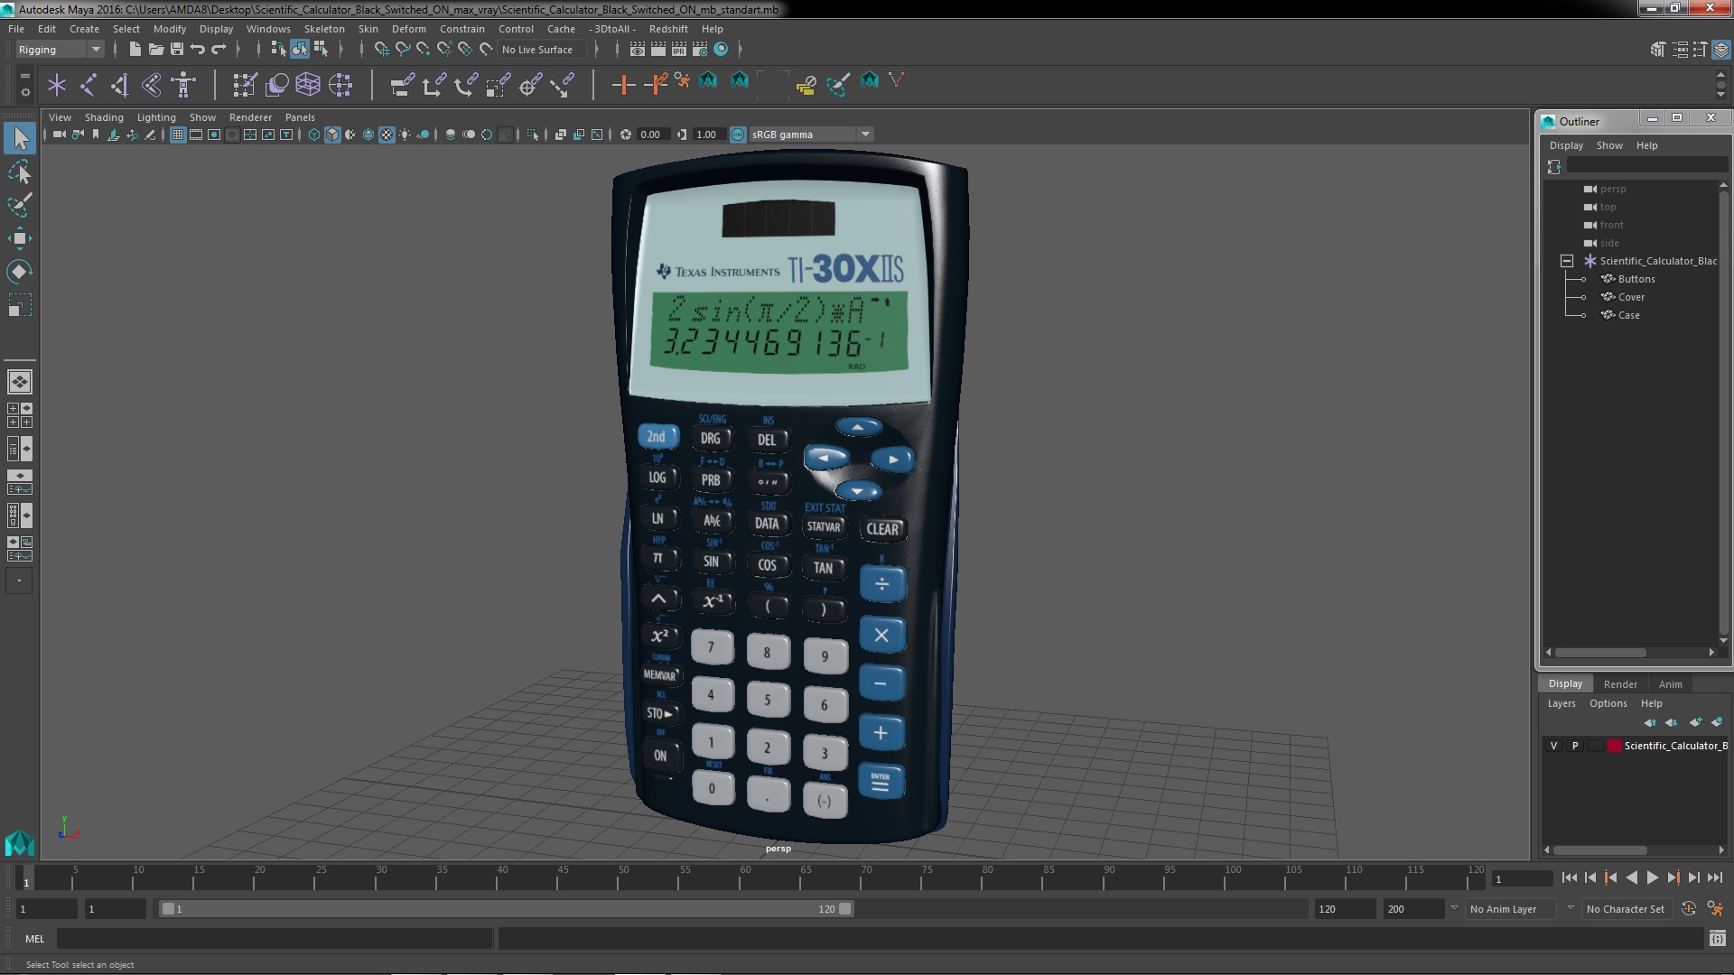The height and width of the screenshot is (975, 1734).
Task: Go to the start of playback range
Action: point(1569,877)
